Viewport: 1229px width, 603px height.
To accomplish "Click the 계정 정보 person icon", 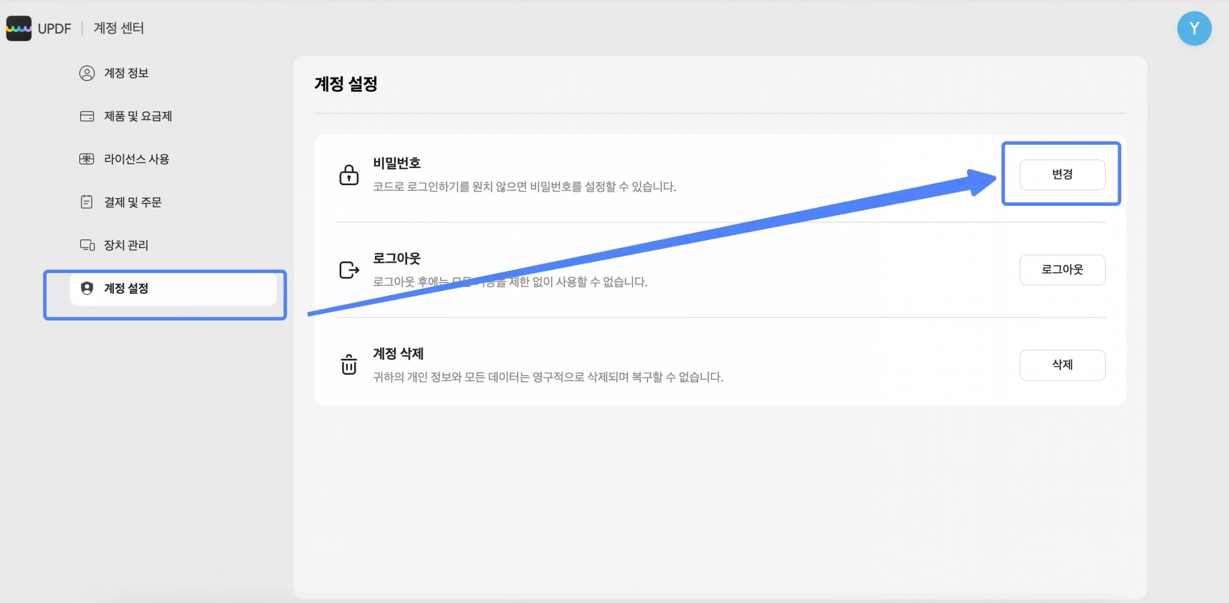I will (x=87, y=73).
